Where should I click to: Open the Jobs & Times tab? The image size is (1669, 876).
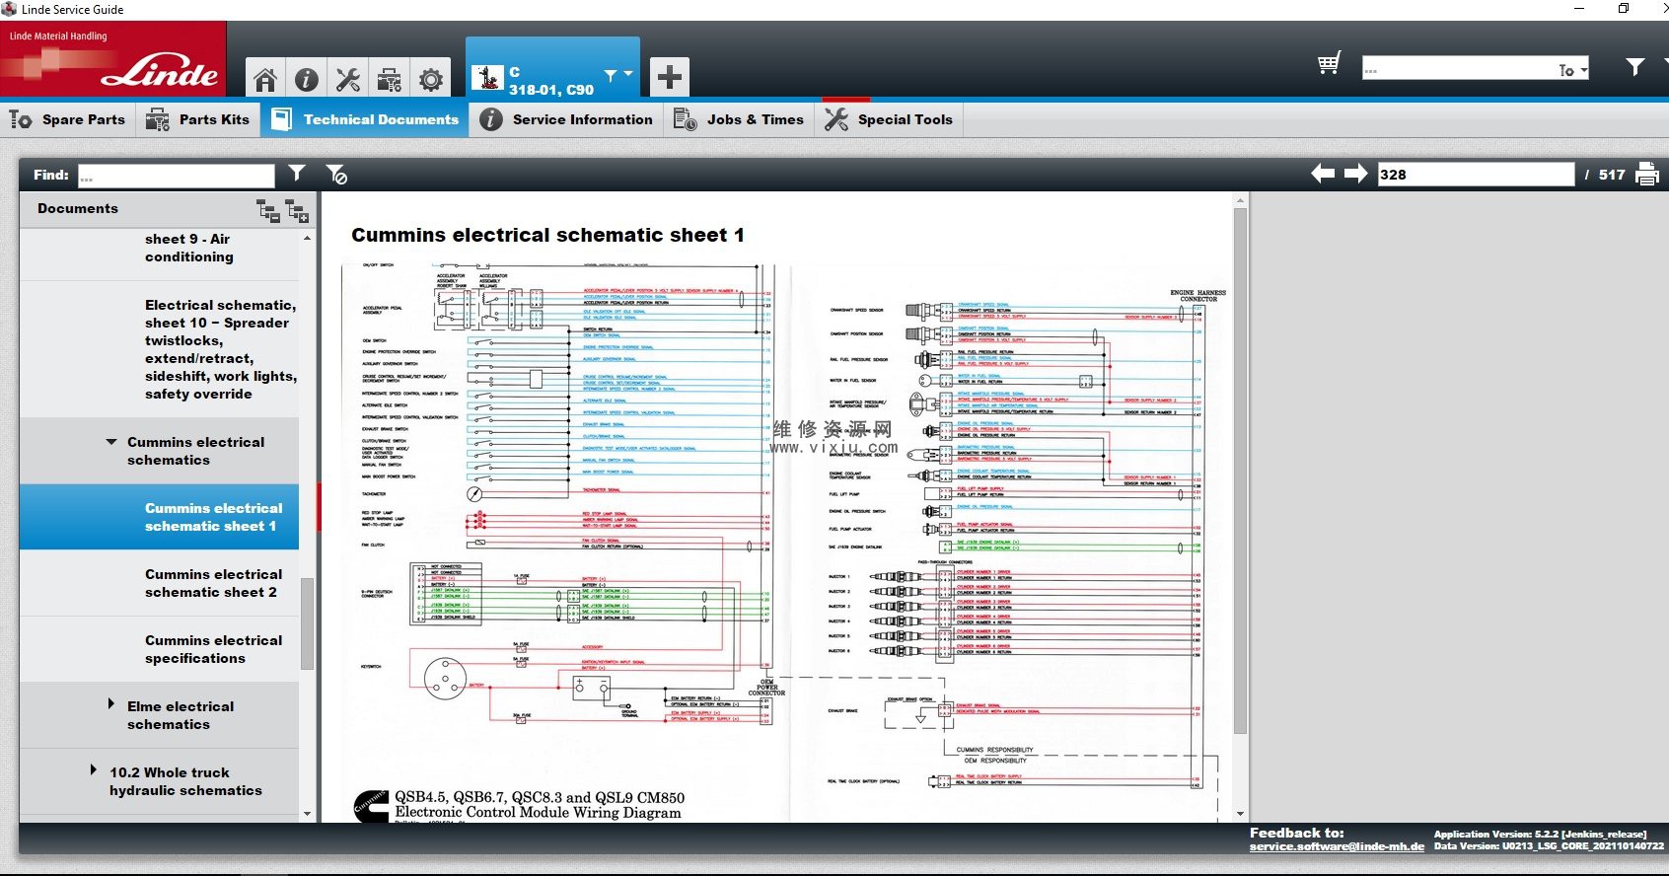739,119
